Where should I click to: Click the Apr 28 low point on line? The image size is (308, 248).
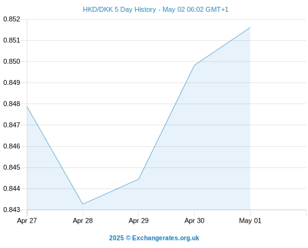pos(83,204)
